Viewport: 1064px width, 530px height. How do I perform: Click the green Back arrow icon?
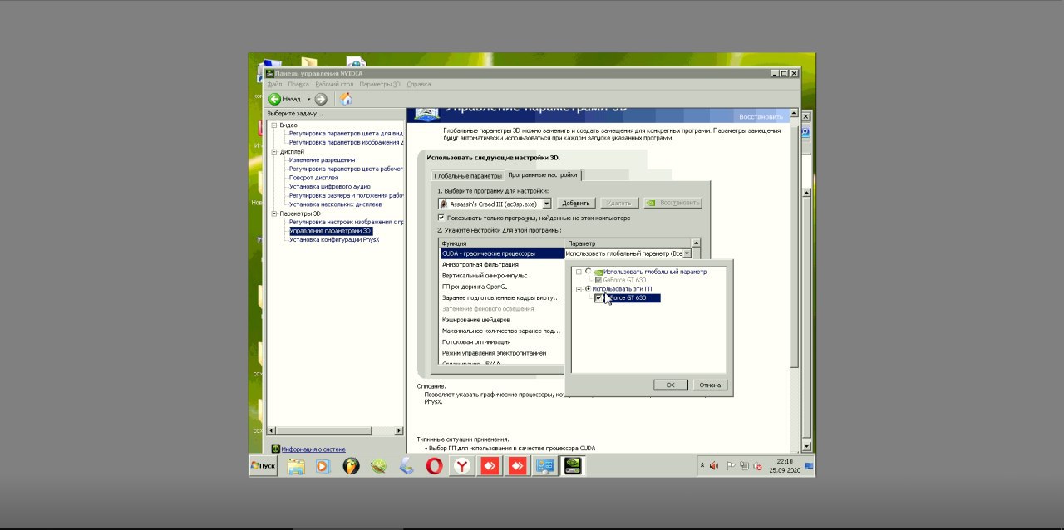(x=274, y=99)
